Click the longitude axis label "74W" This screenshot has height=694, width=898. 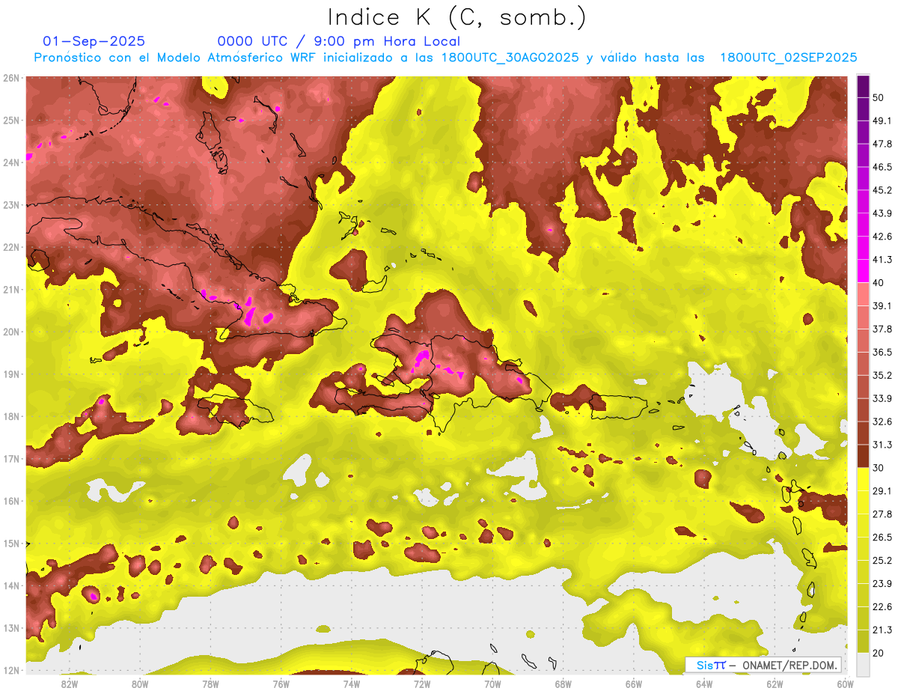coord(351,684)
